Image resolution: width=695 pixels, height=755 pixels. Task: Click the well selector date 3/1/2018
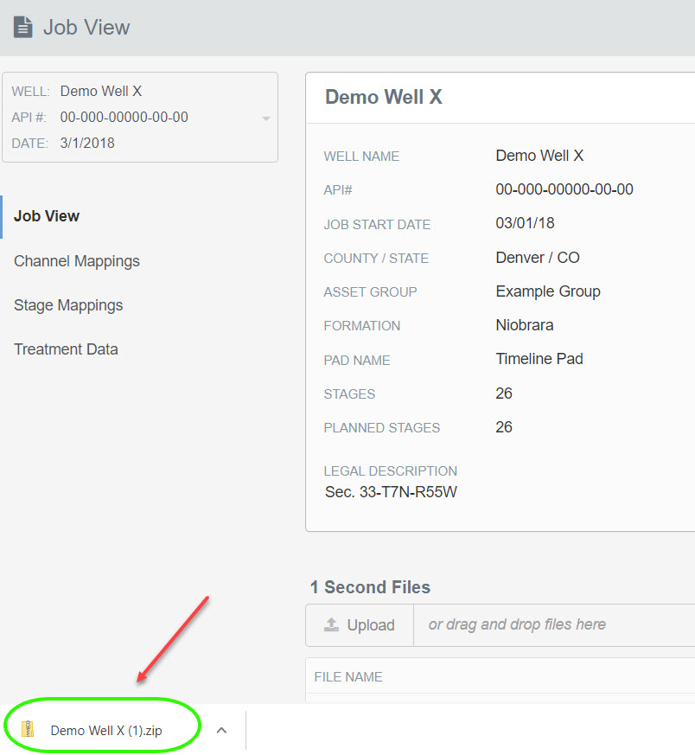pyautogui.click(x=87, y=143)
